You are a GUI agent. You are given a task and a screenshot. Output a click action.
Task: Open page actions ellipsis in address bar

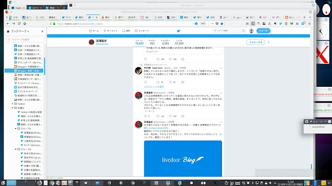(212, 24)
